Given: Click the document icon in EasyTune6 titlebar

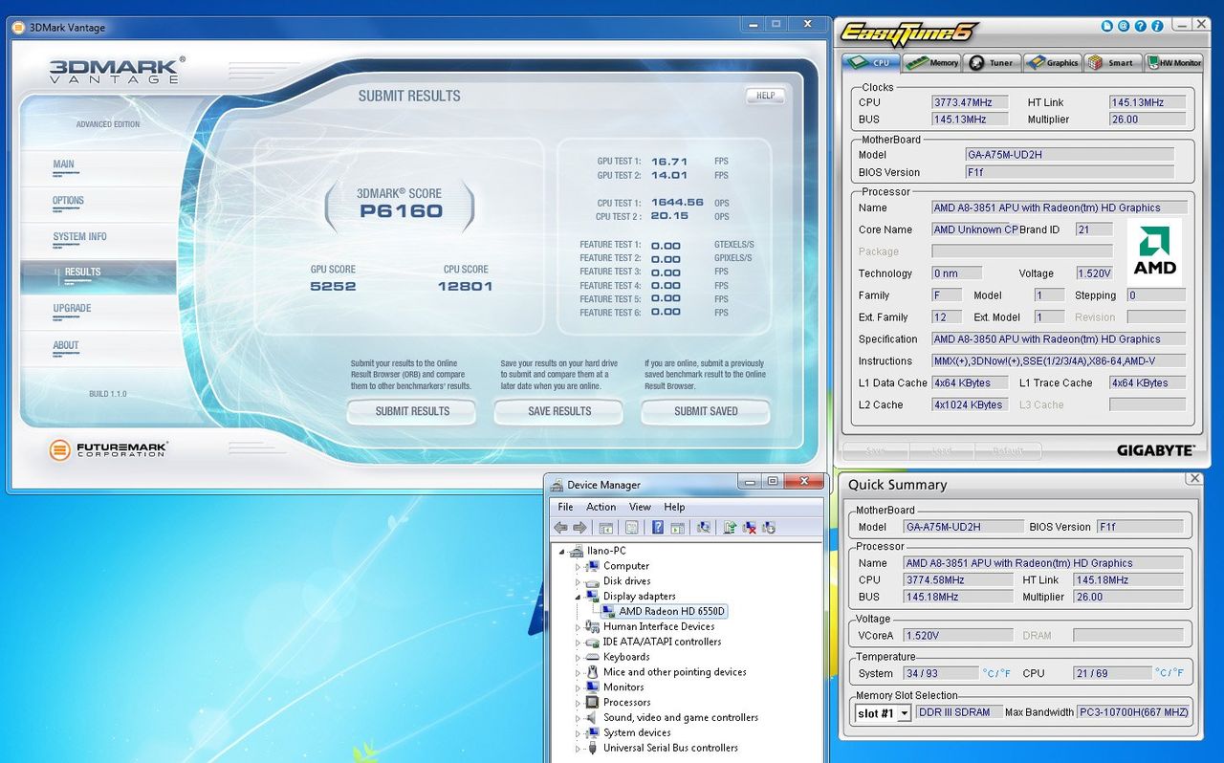Looking at the screenshot, I should coord(1108,26).
